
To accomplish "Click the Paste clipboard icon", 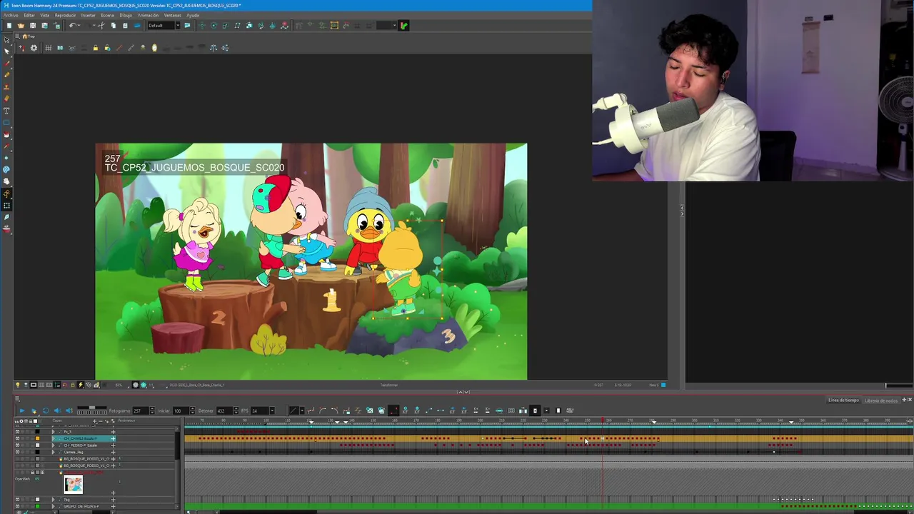I will click(x=125, y=26).
